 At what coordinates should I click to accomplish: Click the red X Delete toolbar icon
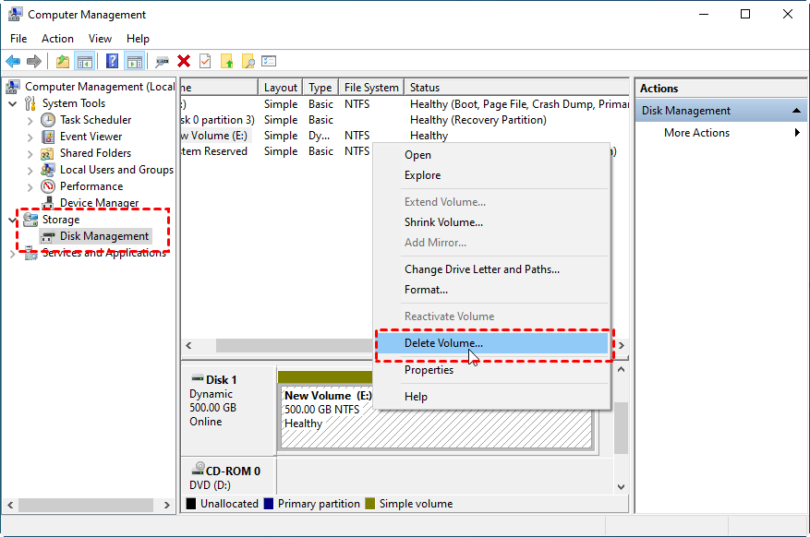point(184,62)
